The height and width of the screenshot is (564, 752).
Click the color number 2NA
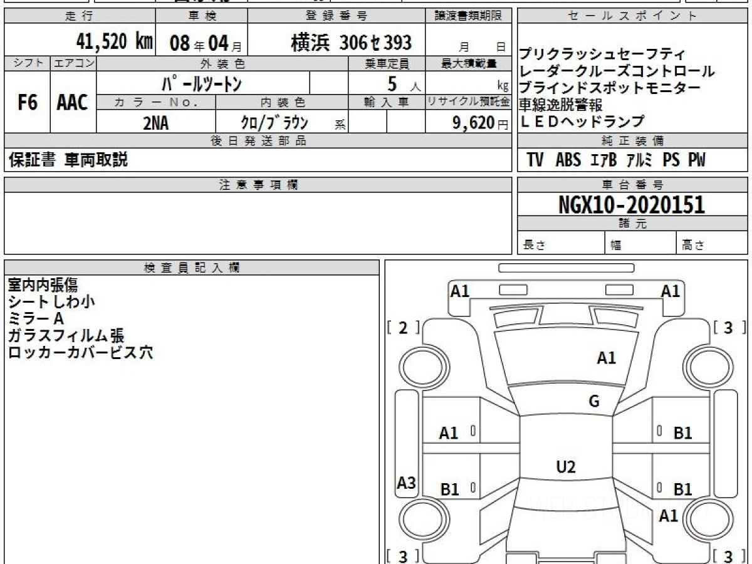pos(155,122)
